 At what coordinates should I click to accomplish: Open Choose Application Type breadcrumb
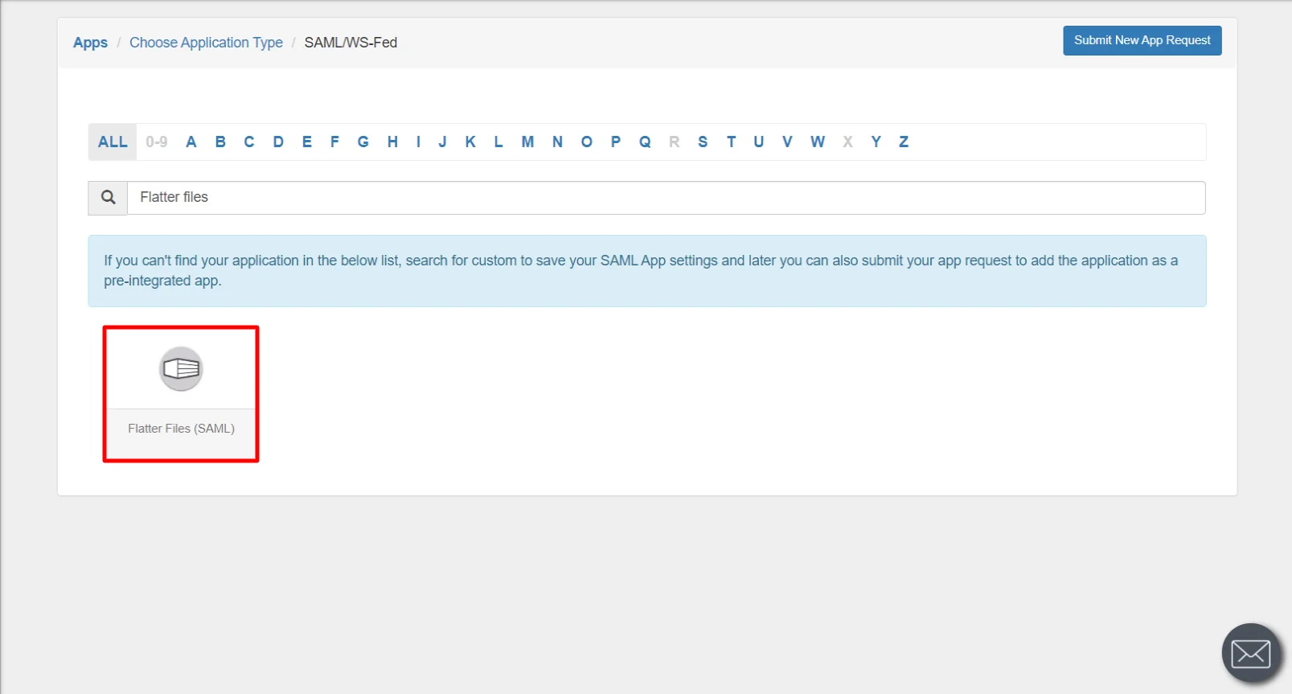(x=206, y=43)
